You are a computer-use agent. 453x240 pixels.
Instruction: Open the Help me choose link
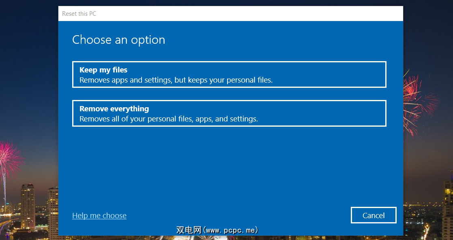(99, 216)
